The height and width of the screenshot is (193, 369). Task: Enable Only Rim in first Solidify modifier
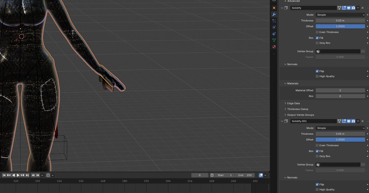pyautogui.click(x=317, y=43)
